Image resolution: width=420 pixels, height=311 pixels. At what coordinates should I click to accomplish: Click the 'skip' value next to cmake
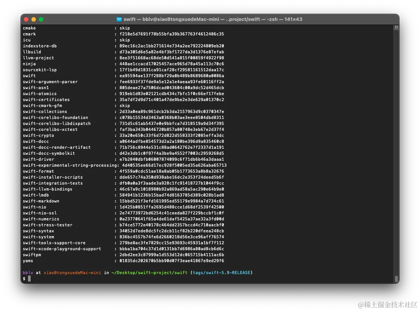(x=124, y=28)
